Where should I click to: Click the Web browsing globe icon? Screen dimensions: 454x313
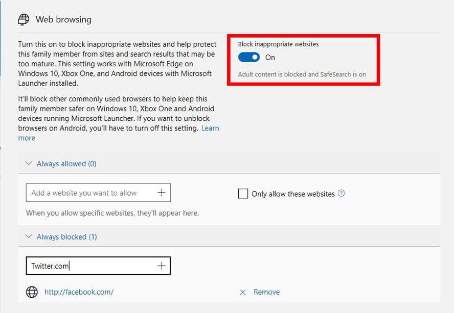pos(24,20)
